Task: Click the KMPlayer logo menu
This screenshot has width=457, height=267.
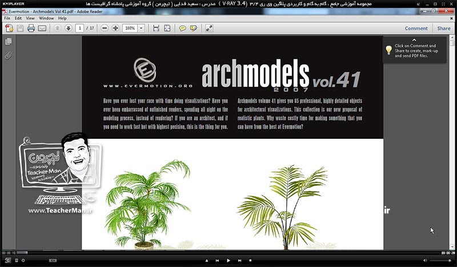Action: (13, 4)
